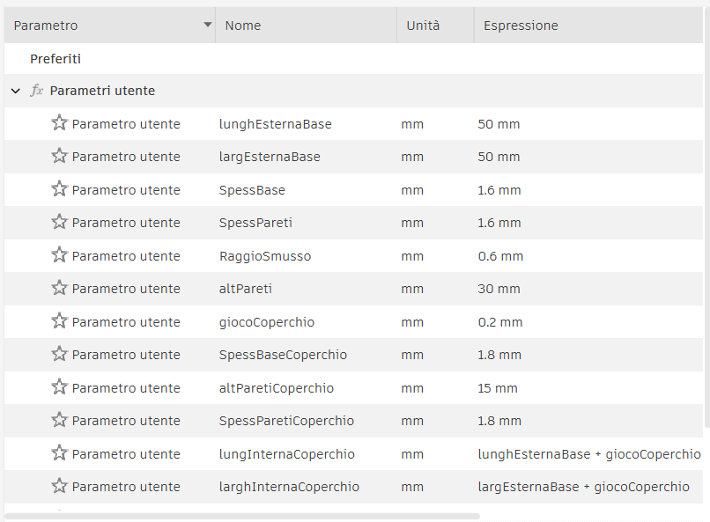Star the larghInternaCoperchio parameter
Image resolution: width=710 pixels, height=522 pixels.
(59, 486)
